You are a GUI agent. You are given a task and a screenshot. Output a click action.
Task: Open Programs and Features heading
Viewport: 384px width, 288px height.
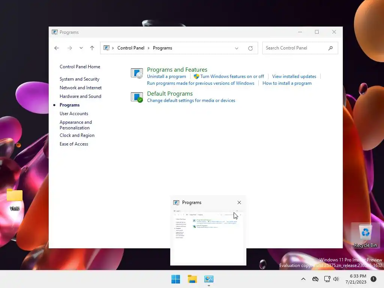(x=177, y=69)
